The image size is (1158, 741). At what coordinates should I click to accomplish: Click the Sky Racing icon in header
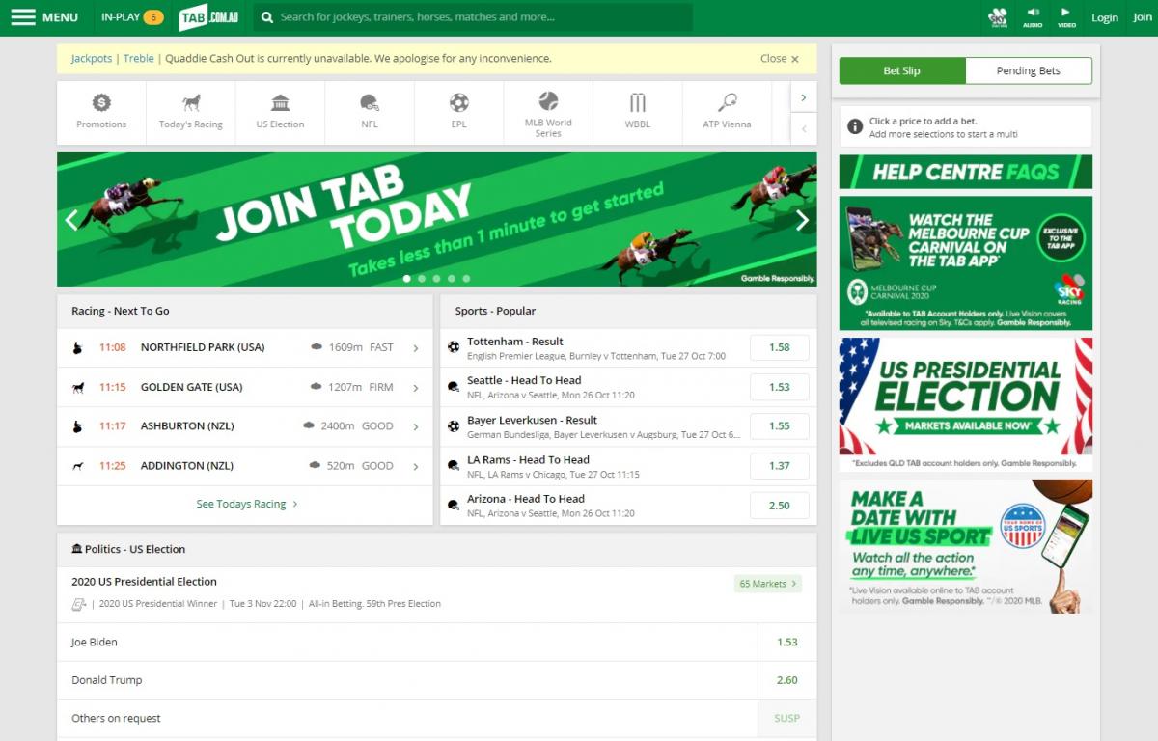click(998, 17)
